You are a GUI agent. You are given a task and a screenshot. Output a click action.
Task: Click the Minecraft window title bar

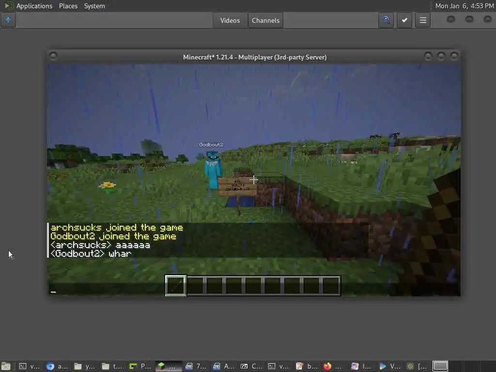[x=254, y=57]
